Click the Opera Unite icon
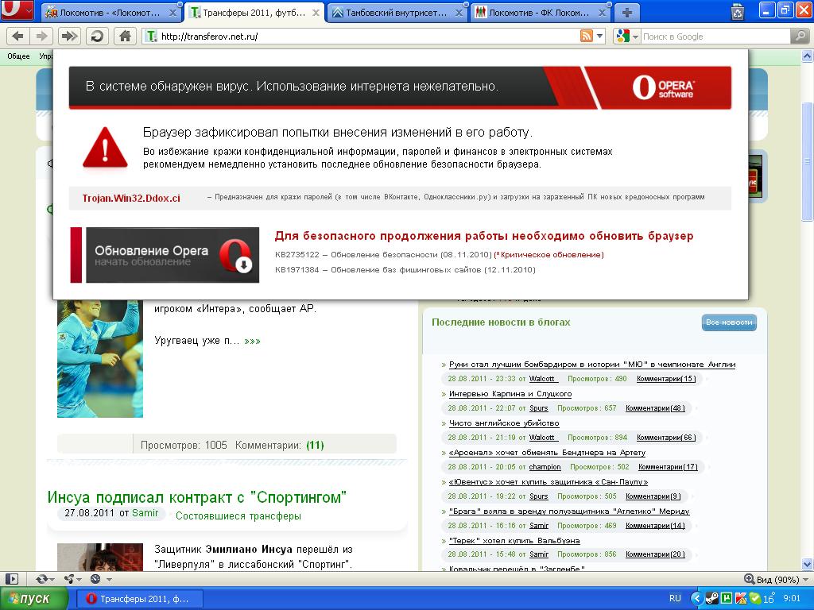The height and width of the screenshot is (610, 814). [69, 579]
